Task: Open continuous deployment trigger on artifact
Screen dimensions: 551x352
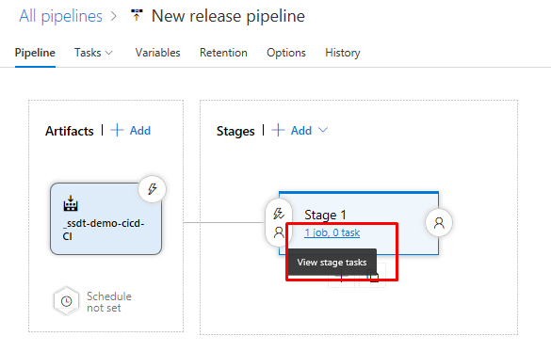Action: [x=153, y=189]
